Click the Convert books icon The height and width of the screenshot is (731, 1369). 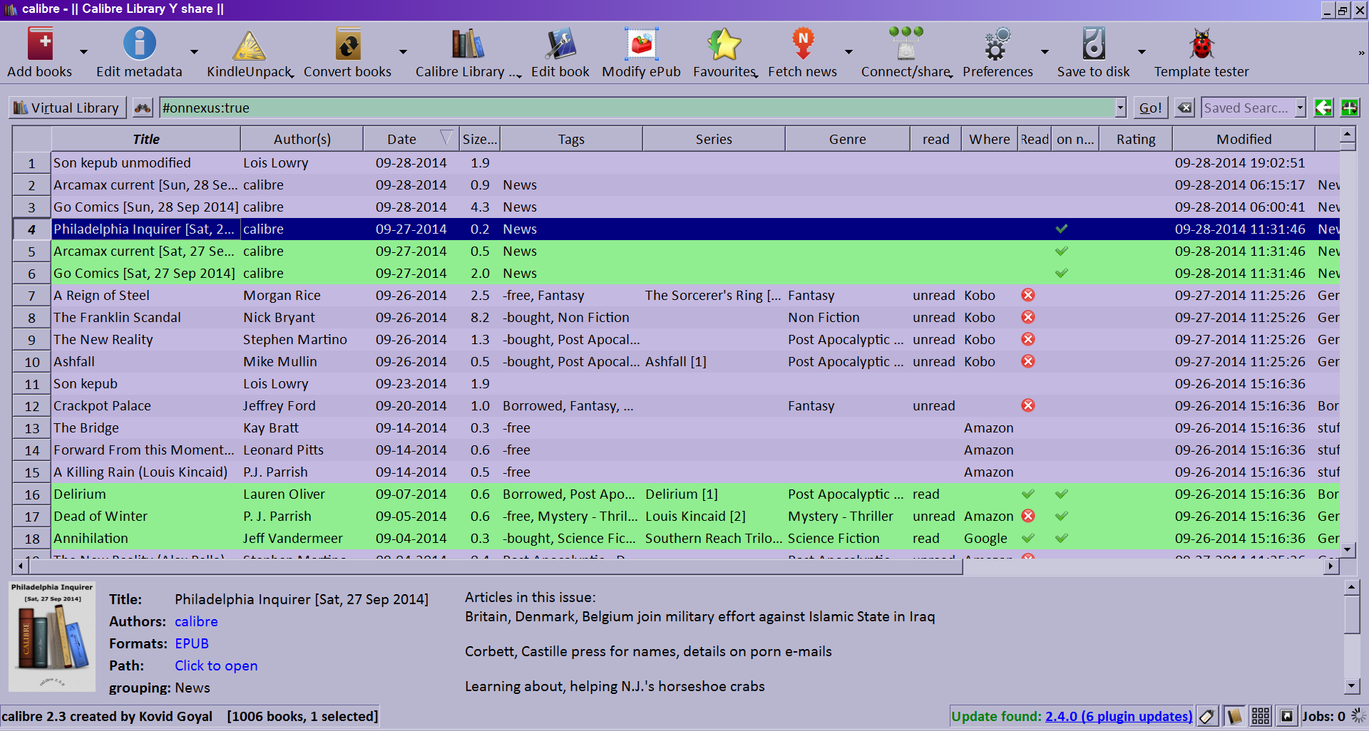tap(348, 44)
